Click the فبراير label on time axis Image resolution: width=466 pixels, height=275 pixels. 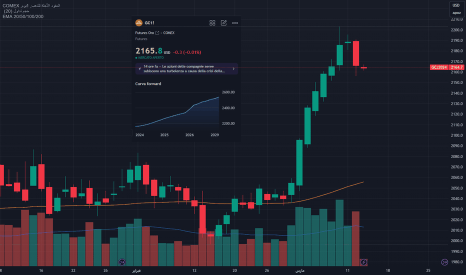[x=136, y=270]
